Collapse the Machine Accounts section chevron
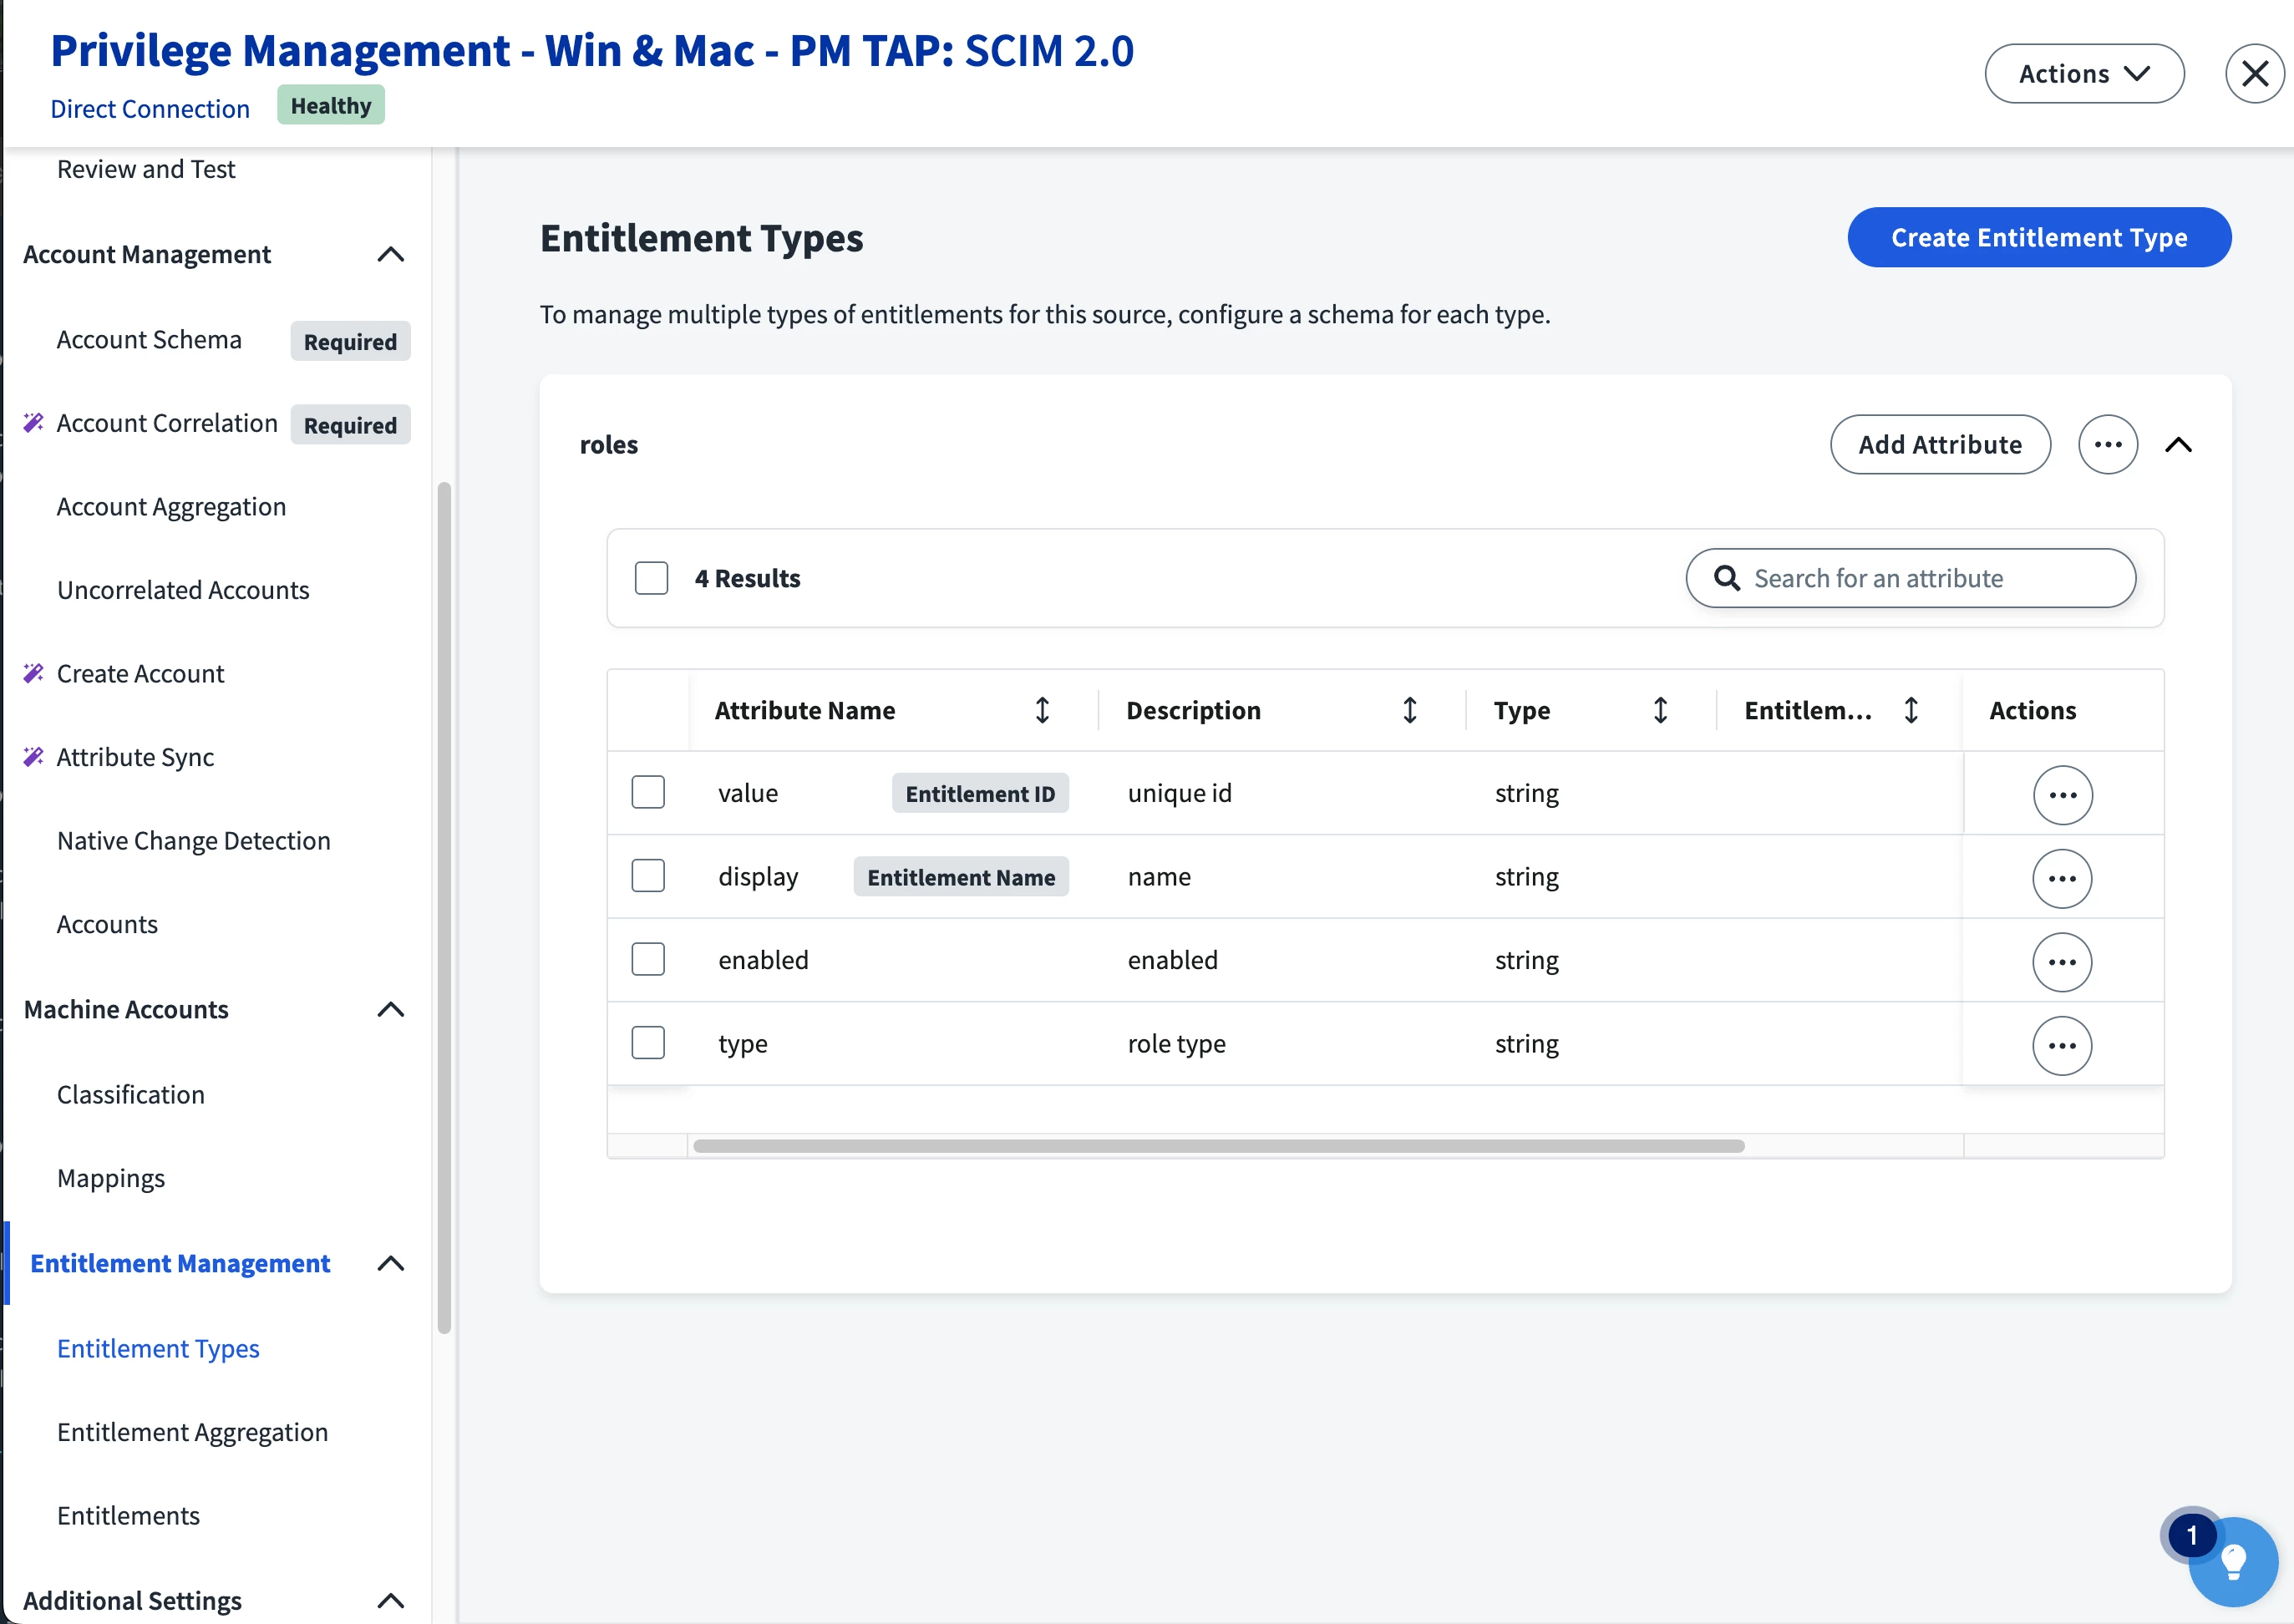This screenshot has width=2294, height=1624. point(391,1010)
